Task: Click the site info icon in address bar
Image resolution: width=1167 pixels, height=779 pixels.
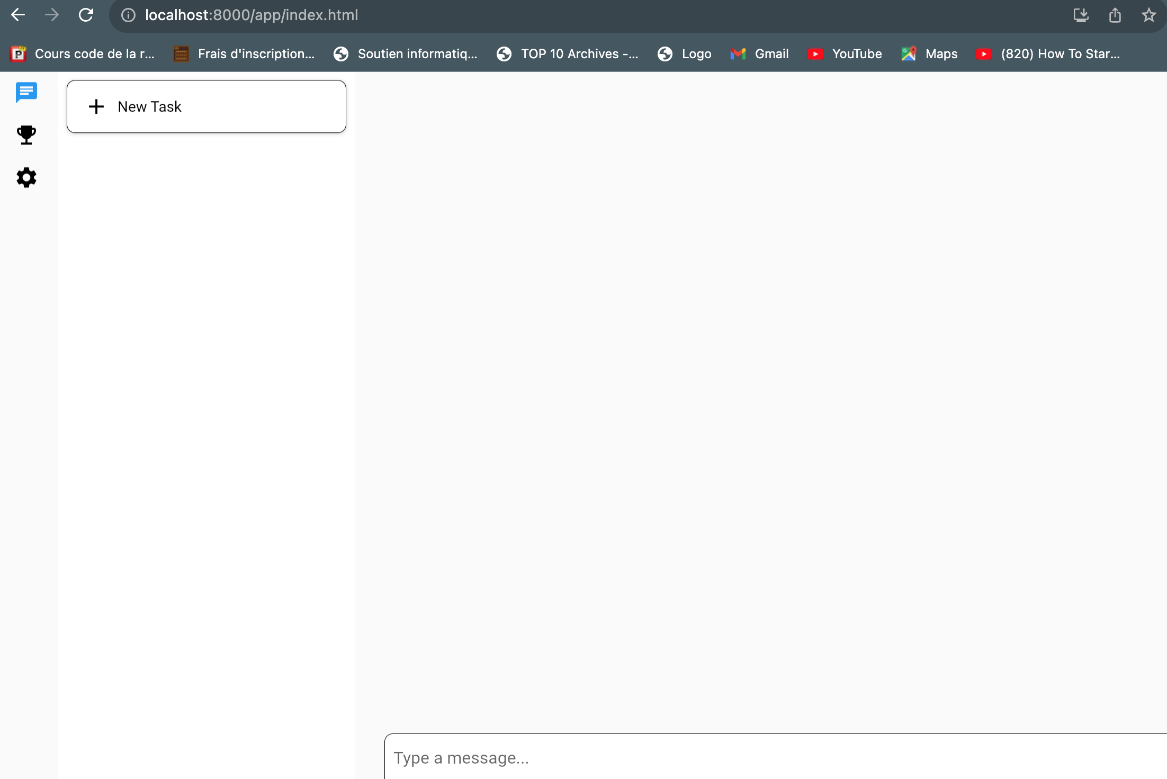Action: coord(128,15)
